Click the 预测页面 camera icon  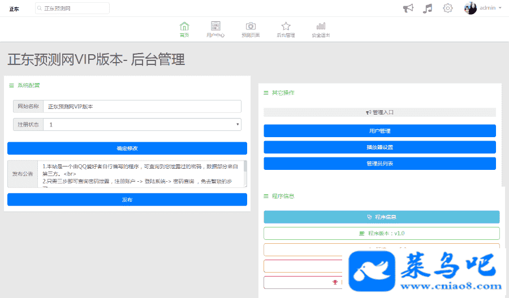pos(251,26)
